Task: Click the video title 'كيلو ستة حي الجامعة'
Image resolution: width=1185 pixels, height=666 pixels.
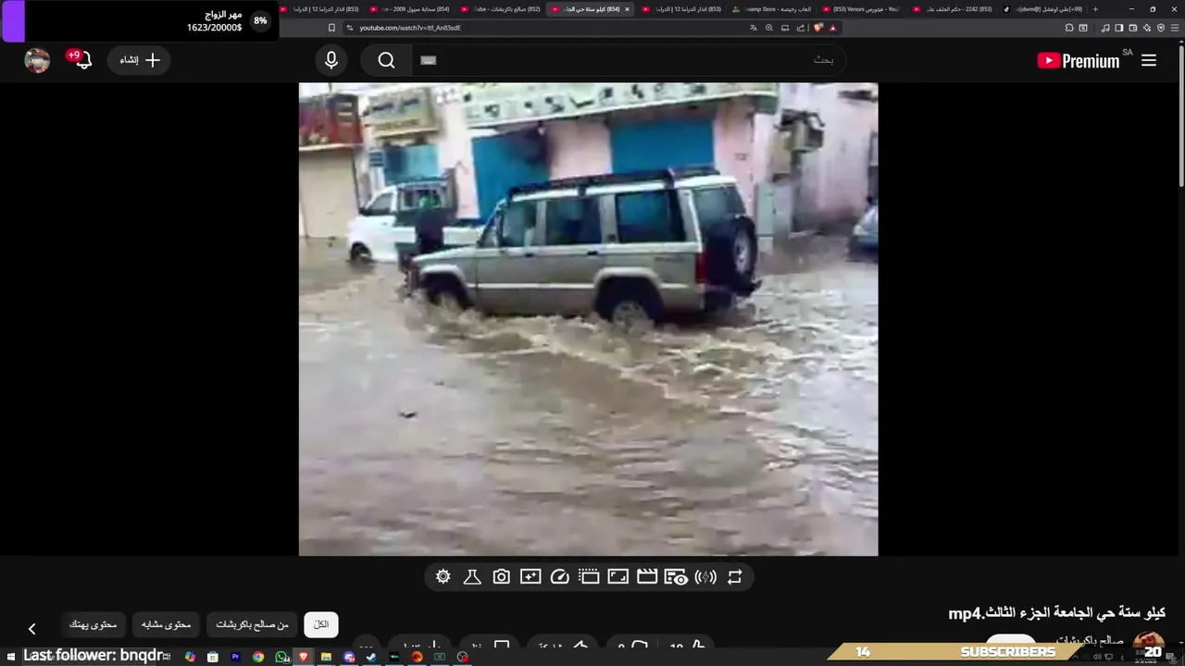Action: point(1056,613)
